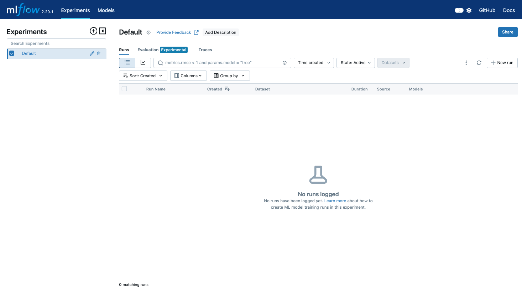Click the '0 matching runs' footer text
Viewport: 522px width, 292px height.
[x=134, y=285]
